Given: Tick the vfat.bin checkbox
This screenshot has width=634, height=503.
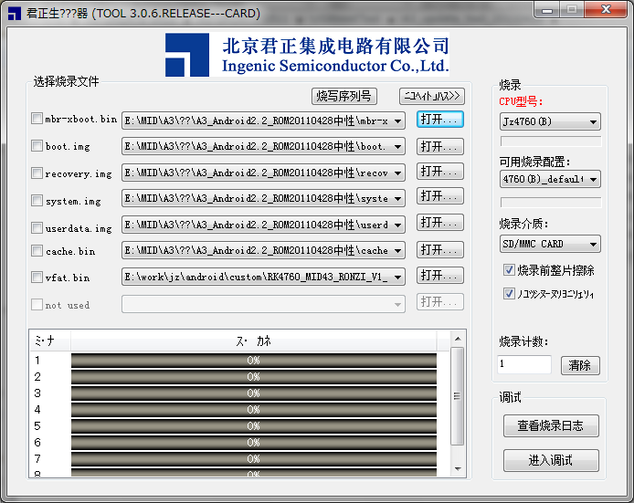Looking at the screenshot, I should coord(37,277).
